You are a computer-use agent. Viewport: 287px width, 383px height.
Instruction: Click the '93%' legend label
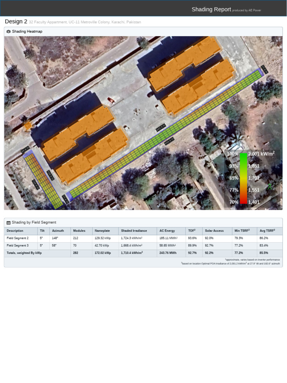tap(234, 166)
